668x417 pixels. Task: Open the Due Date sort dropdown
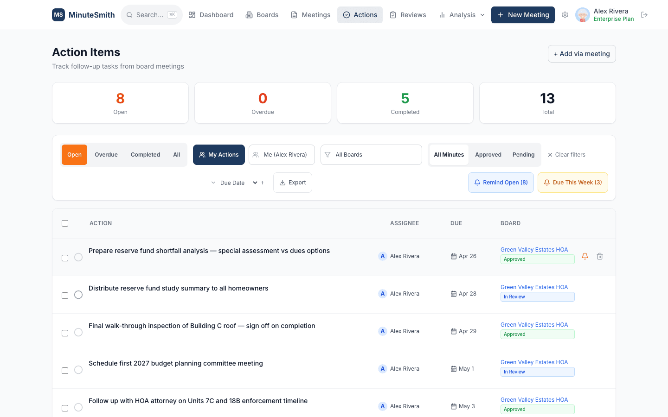[235, 183]
